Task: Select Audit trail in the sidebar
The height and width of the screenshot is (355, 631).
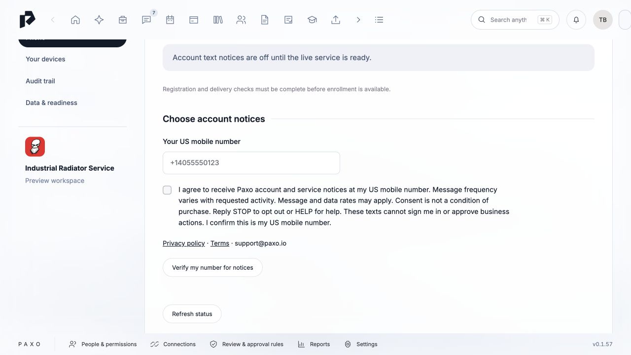Action: coord(40,81)
